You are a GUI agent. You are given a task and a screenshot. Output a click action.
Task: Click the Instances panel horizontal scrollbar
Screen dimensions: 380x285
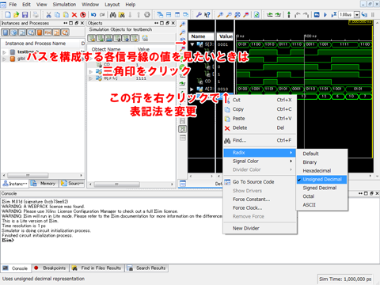[x=43, y=176]
